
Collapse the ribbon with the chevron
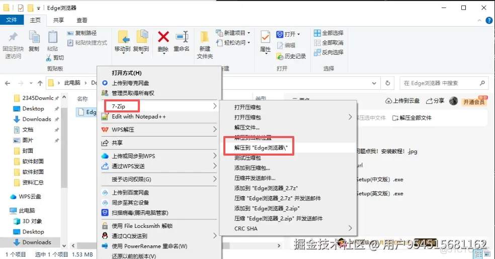point(479,21)
